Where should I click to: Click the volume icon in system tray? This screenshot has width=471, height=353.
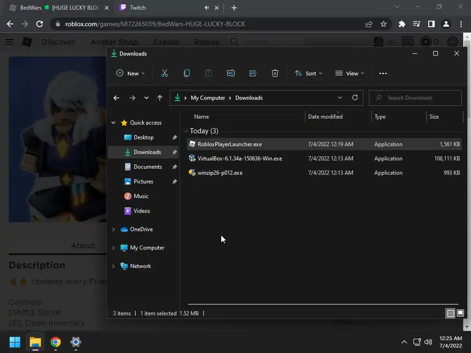tap(428, 342)
